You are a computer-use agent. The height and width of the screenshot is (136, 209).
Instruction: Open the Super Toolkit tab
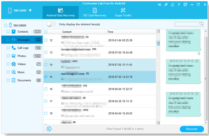pos(123,13)
